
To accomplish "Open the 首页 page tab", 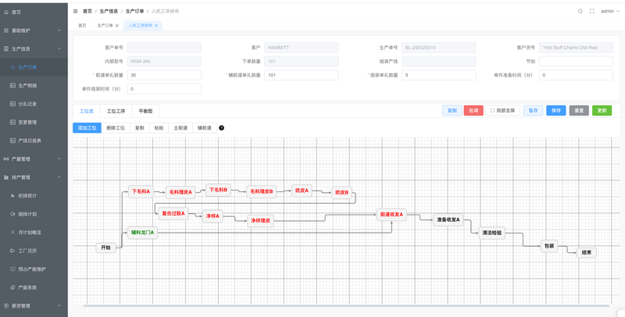I will (x=82, y=26).
